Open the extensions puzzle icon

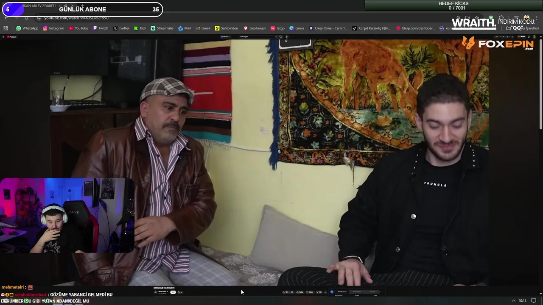tap(501, 17)
